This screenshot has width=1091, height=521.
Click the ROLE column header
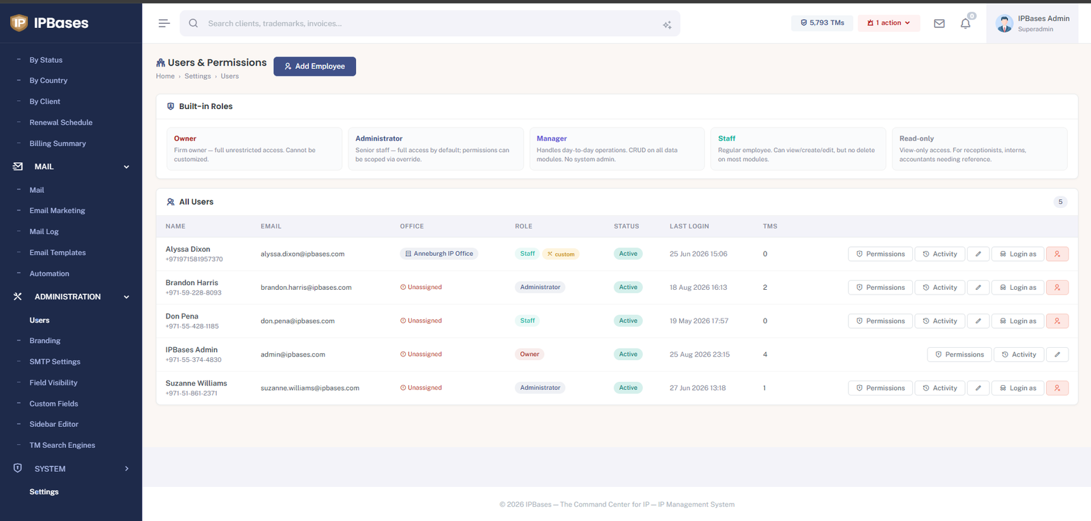pyautogui.click(x=524, y=226)
